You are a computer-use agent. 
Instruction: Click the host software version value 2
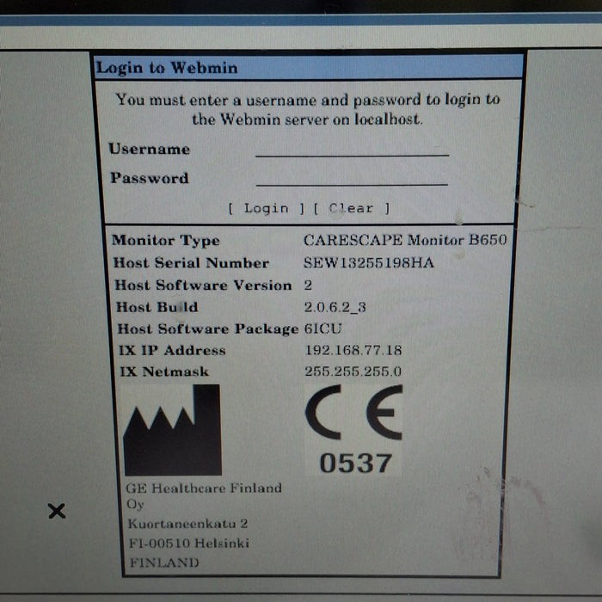point(308,286)
